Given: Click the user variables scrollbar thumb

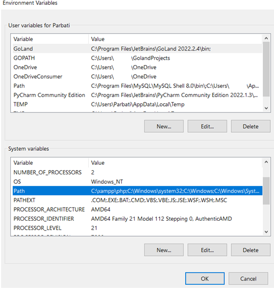Looking at the screenshot, I should [266, 69].
